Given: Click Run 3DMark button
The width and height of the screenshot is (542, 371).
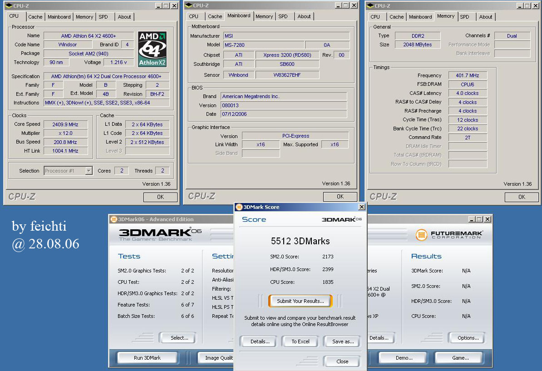Looking at the screenshot, I should click(147, 358).
